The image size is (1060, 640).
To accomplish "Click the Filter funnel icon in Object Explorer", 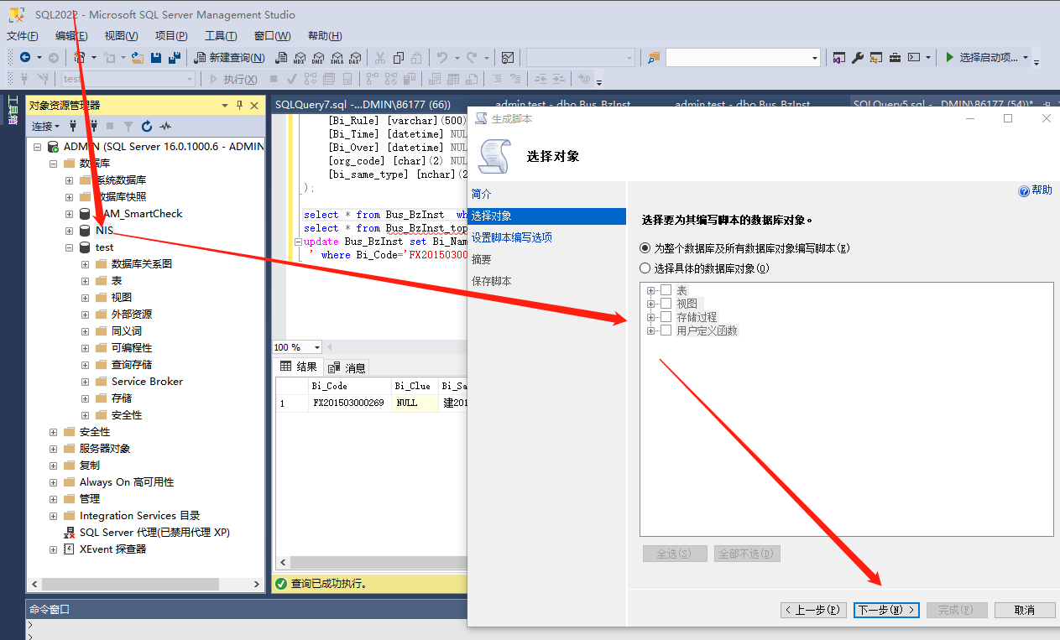I will (x=128, y=126).
